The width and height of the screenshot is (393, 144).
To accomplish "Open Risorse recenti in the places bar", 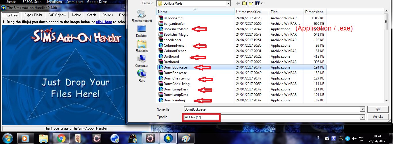I will pos(142,16).
